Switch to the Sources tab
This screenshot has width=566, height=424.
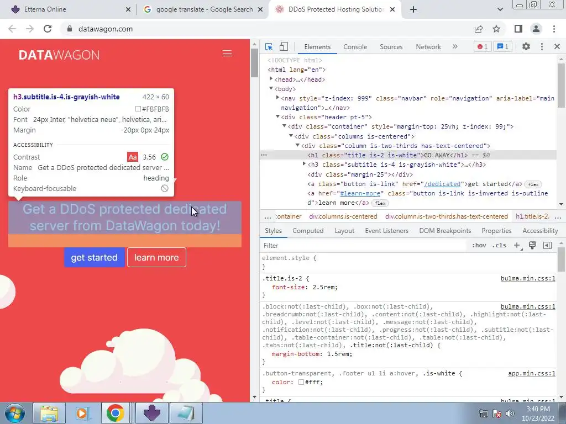(x=391, y=47)
